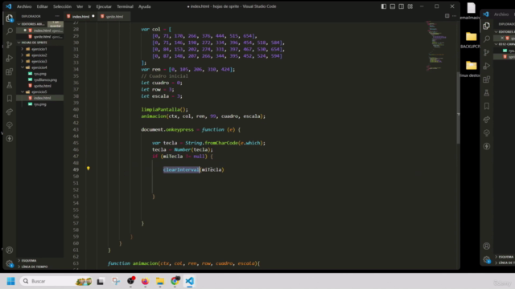
Task: Expand the ejercicio2 folder
Action: 39,55
